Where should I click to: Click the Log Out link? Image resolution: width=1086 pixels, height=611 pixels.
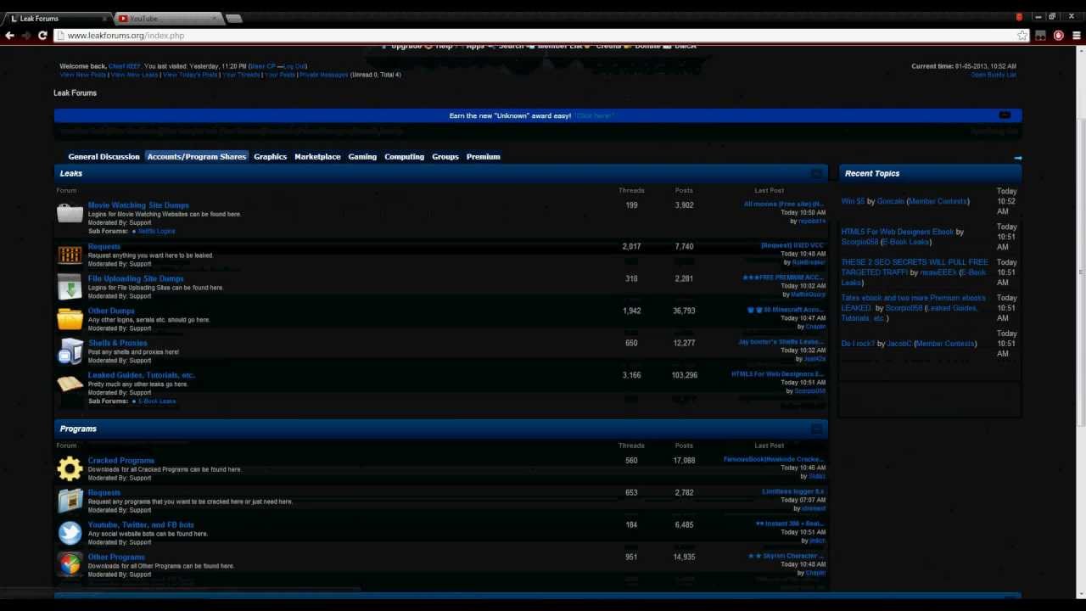294,66
